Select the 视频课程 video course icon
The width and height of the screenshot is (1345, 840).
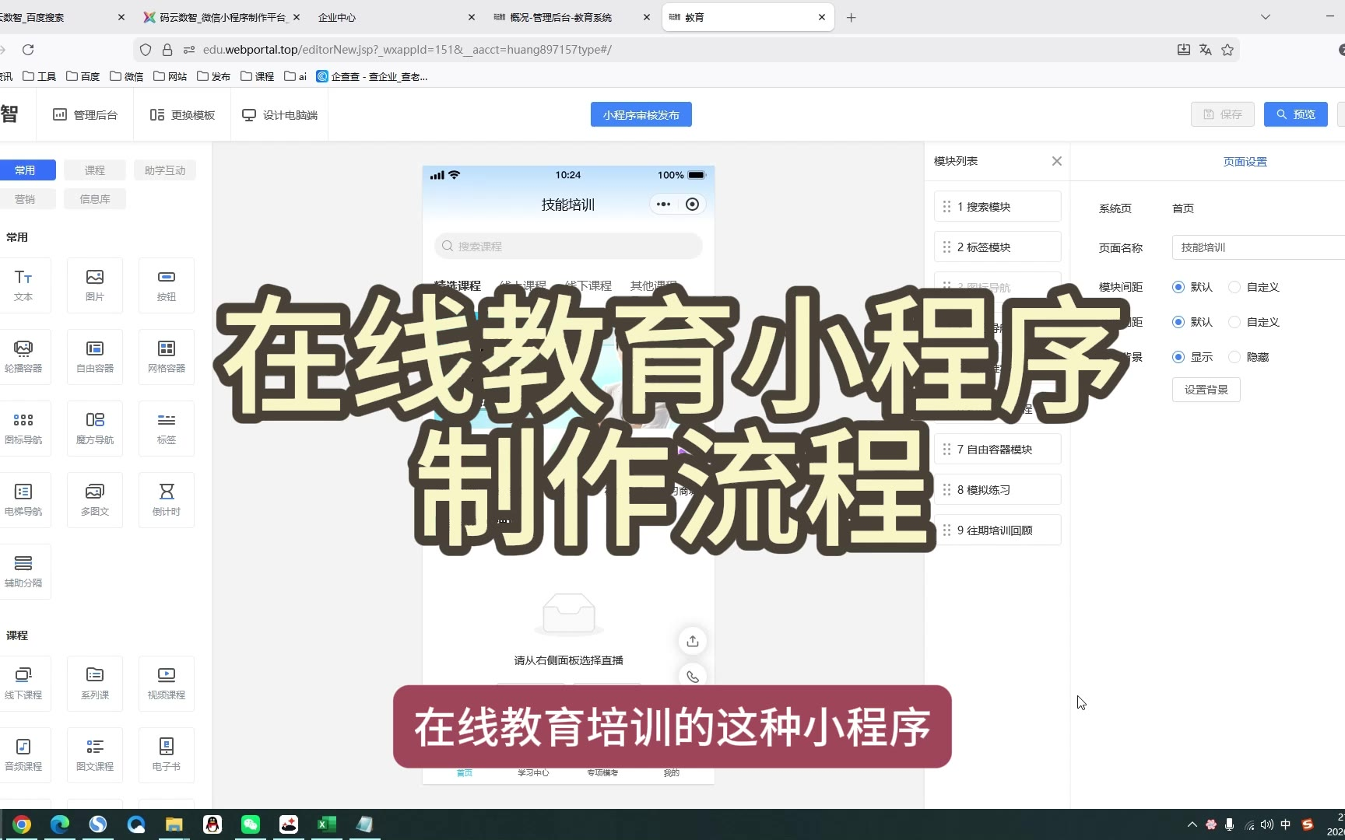167,683
